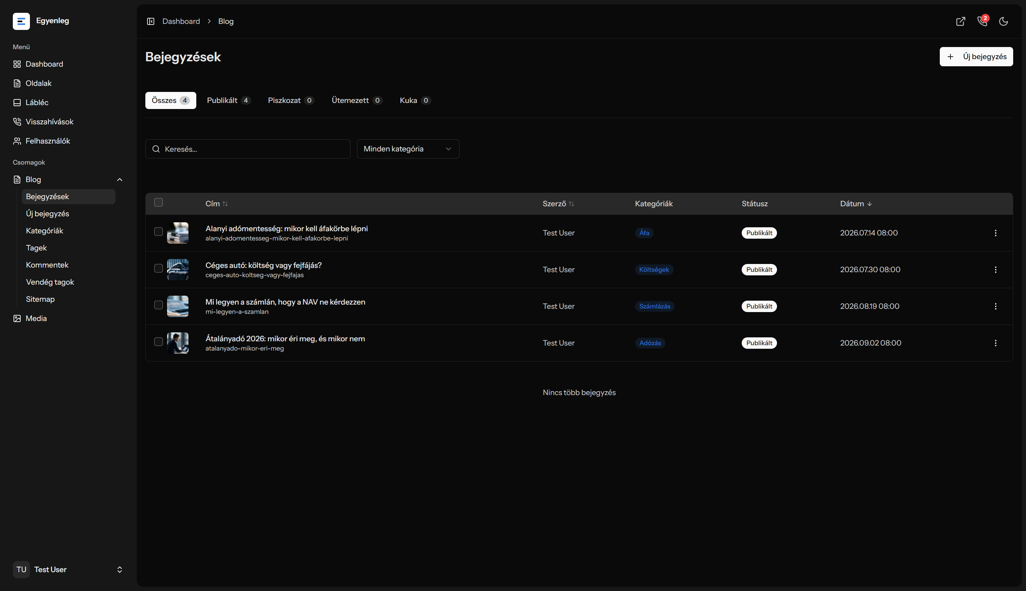Switch theme with the moon icon
The height and width of the screenshot is (591, 1026).
point(1004,21)
